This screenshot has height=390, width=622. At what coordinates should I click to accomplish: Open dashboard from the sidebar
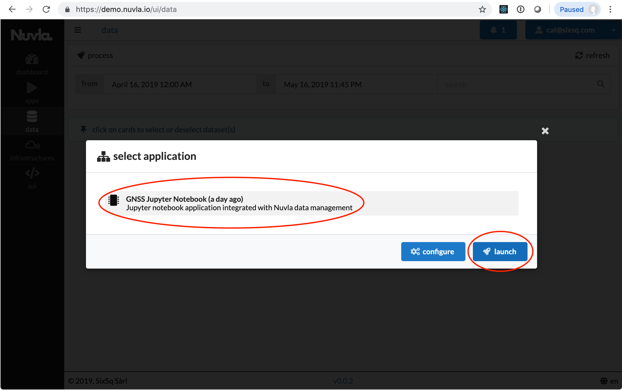point(32,65)
